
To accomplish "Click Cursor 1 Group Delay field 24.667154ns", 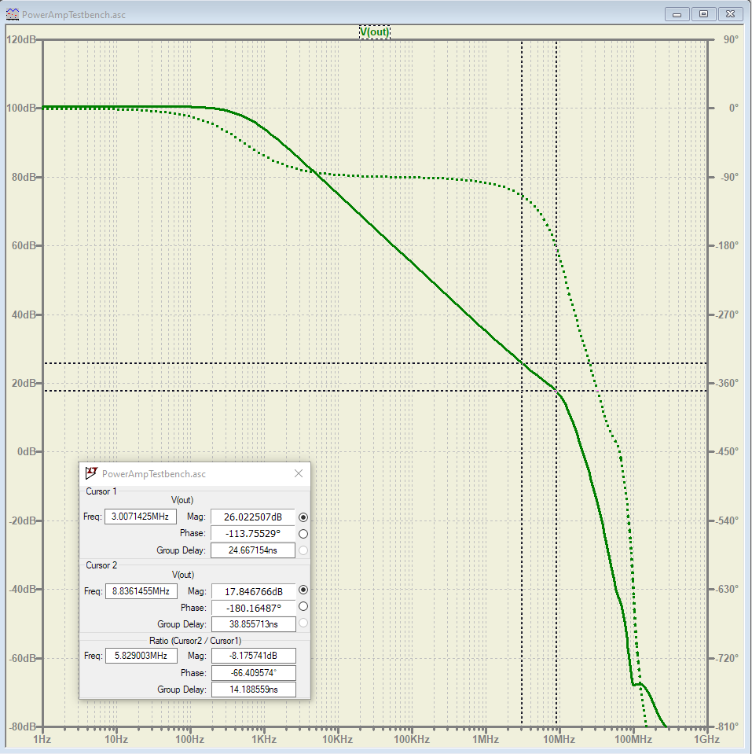I will coord(253,550).
